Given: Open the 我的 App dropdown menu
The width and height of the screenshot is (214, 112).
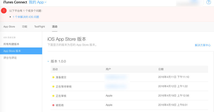Looking at the screenshot, I should [x=38, y=2].
